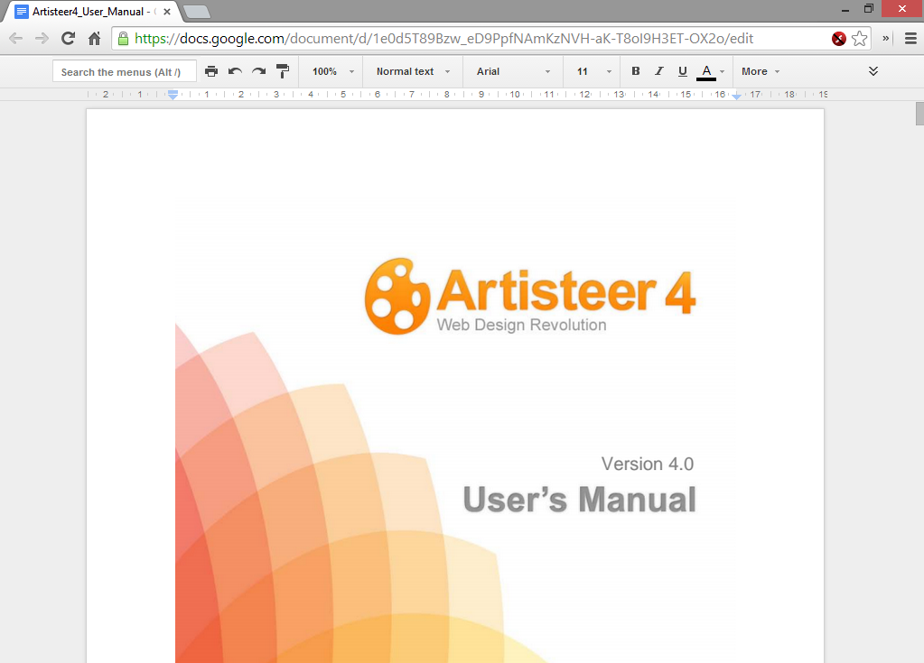Go forward with the browser forward arrow

pyautogui.click(x=42, y=39)
